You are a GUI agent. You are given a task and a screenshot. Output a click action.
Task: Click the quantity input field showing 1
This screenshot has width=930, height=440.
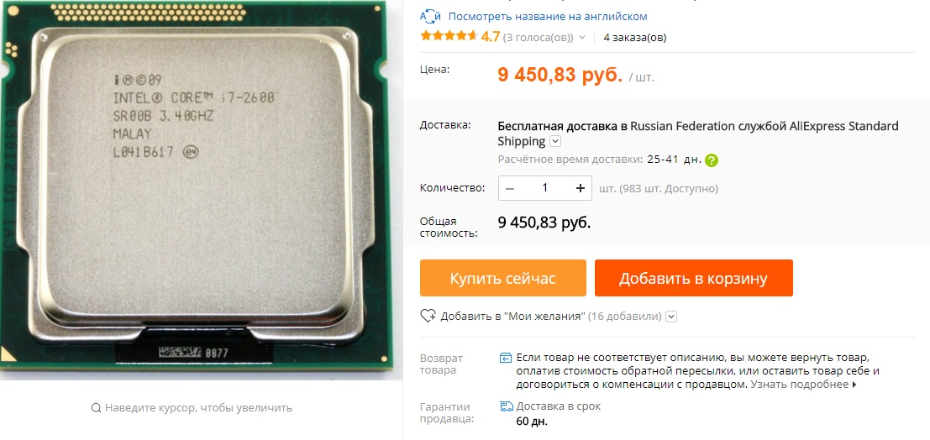[545, 188]
